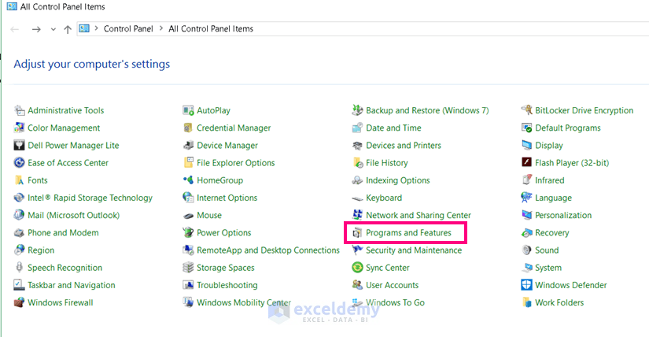Open Language settings link

(553, 198)
